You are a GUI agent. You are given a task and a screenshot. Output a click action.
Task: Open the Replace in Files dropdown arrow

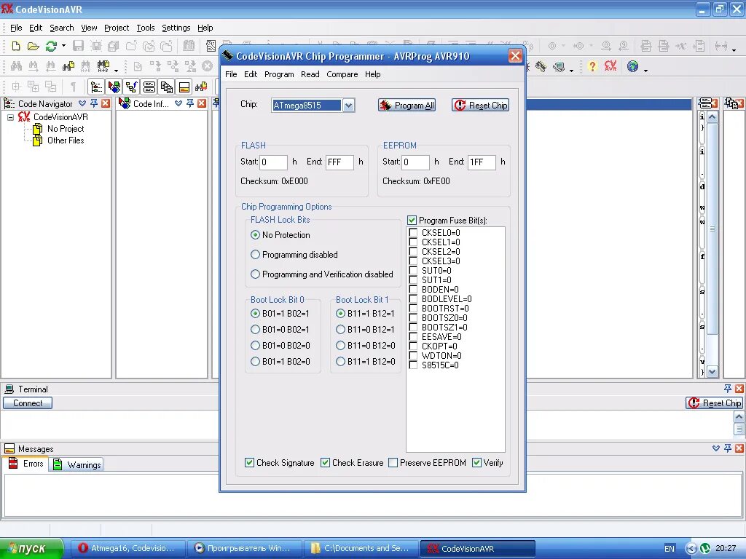point(116,70)
